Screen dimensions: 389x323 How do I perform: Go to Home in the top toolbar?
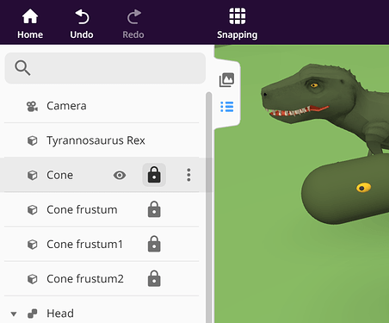click(30, 24)
